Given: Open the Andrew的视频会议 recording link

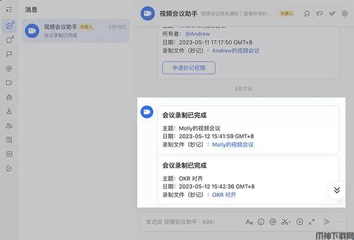Looking at the screenshot, I should (x=235, y=51).
